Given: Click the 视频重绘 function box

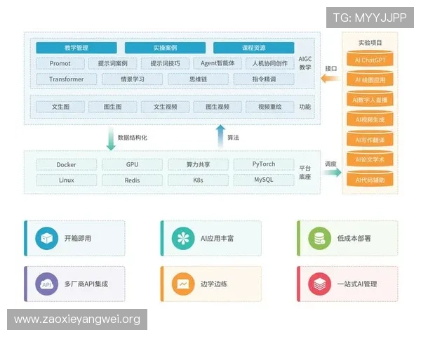Looking at the screenshot, I should click(270, 107).
